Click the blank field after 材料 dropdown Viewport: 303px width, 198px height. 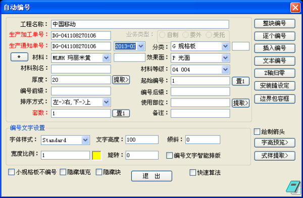pos(129,58)
